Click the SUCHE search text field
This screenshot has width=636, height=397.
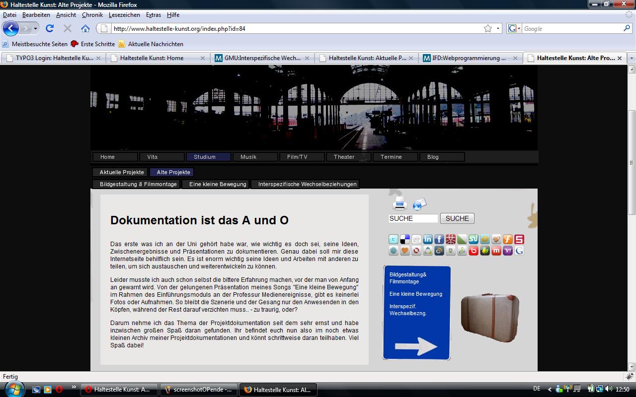413,218
